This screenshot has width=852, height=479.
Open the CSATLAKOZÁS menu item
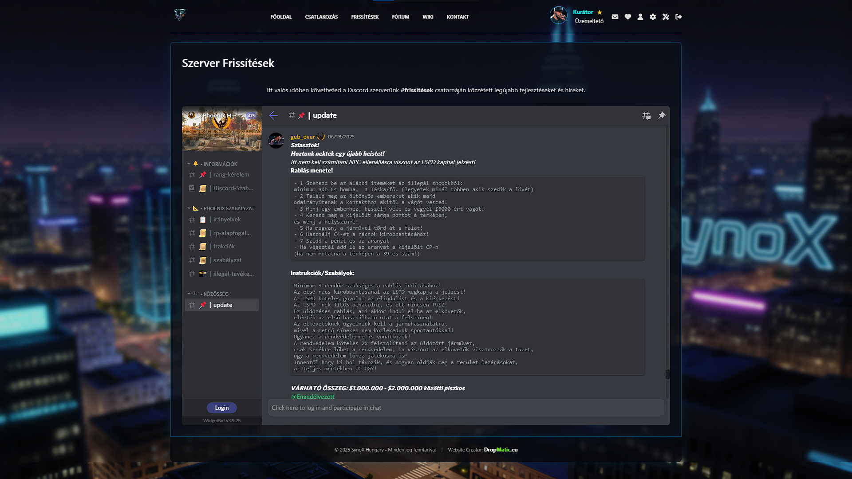[321, 17]
